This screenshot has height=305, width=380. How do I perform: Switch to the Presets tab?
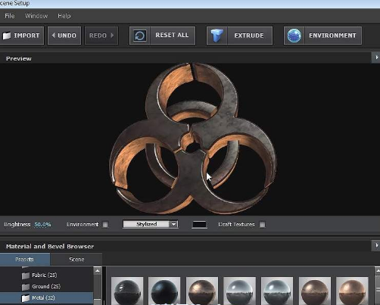25,260
